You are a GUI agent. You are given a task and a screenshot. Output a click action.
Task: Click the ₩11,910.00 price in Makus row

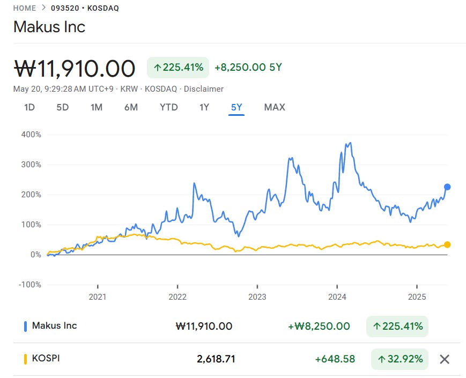[204, 327]
